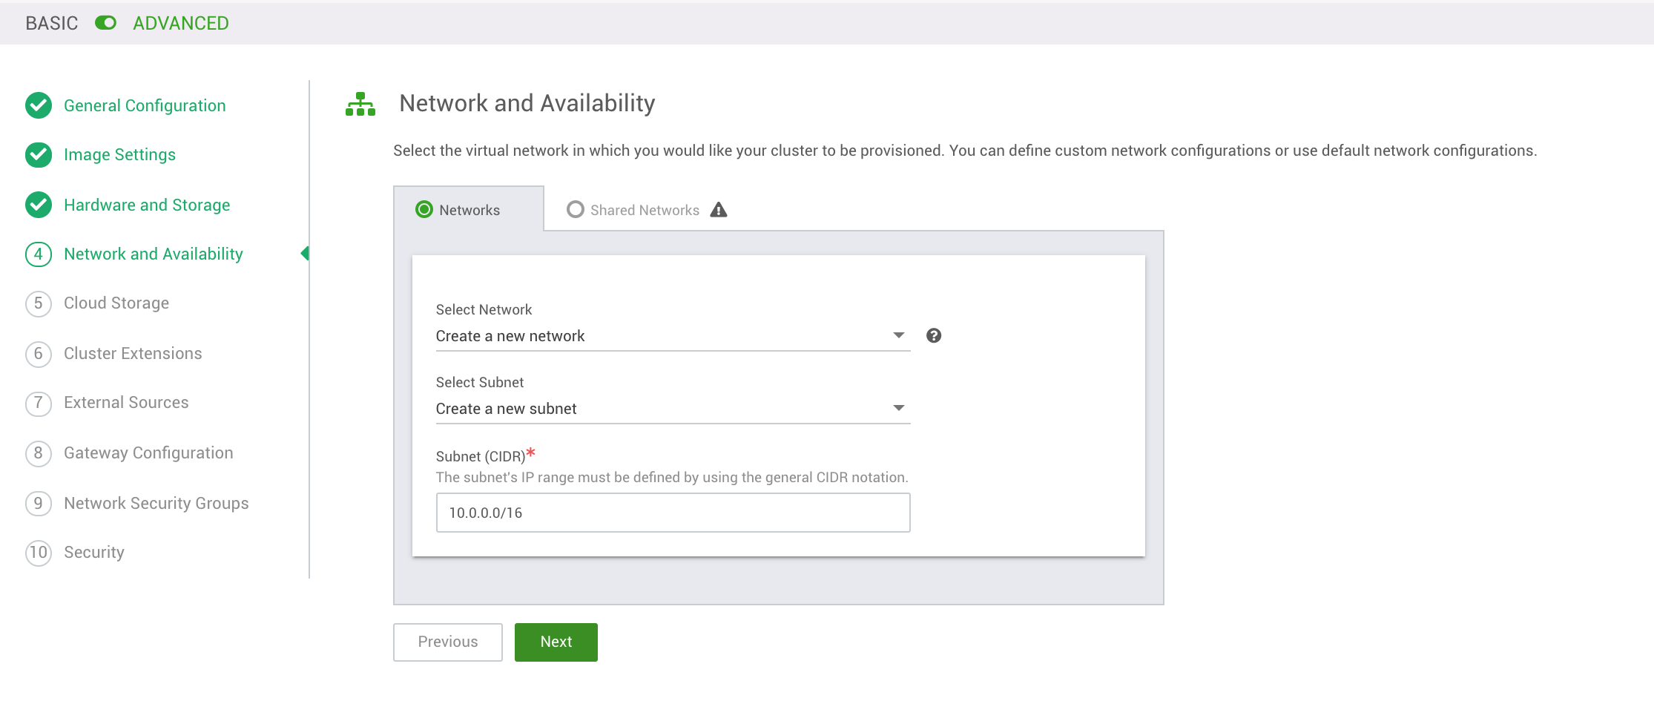Image resolution: width=1654 pixels, height=724 pixels.
Task: Open the help tooltip next to Select Network
Action: tap(934, 335)
